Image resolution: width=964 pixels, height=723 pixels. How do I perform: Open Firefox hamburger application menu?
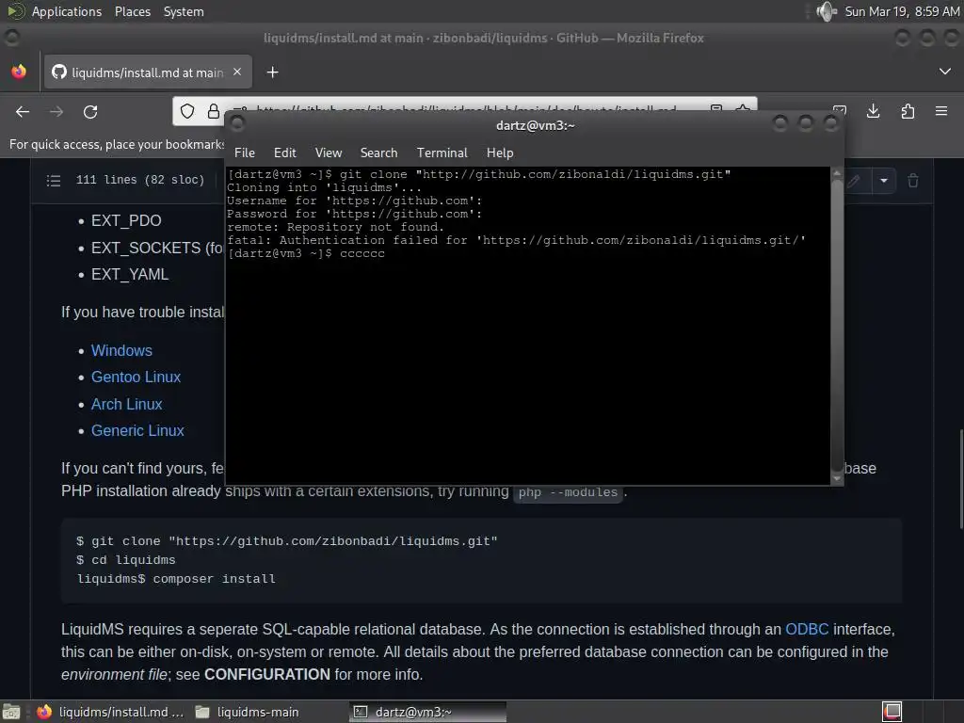[x=941, y=111]
